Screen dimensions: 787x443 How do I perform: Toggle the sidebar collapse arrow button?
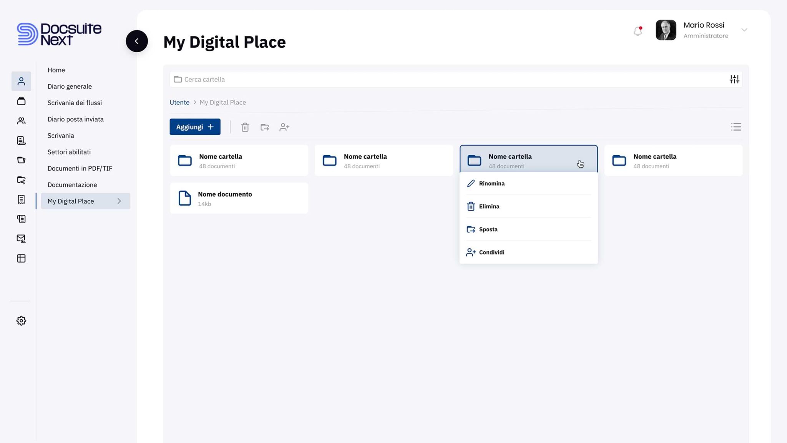137,41
